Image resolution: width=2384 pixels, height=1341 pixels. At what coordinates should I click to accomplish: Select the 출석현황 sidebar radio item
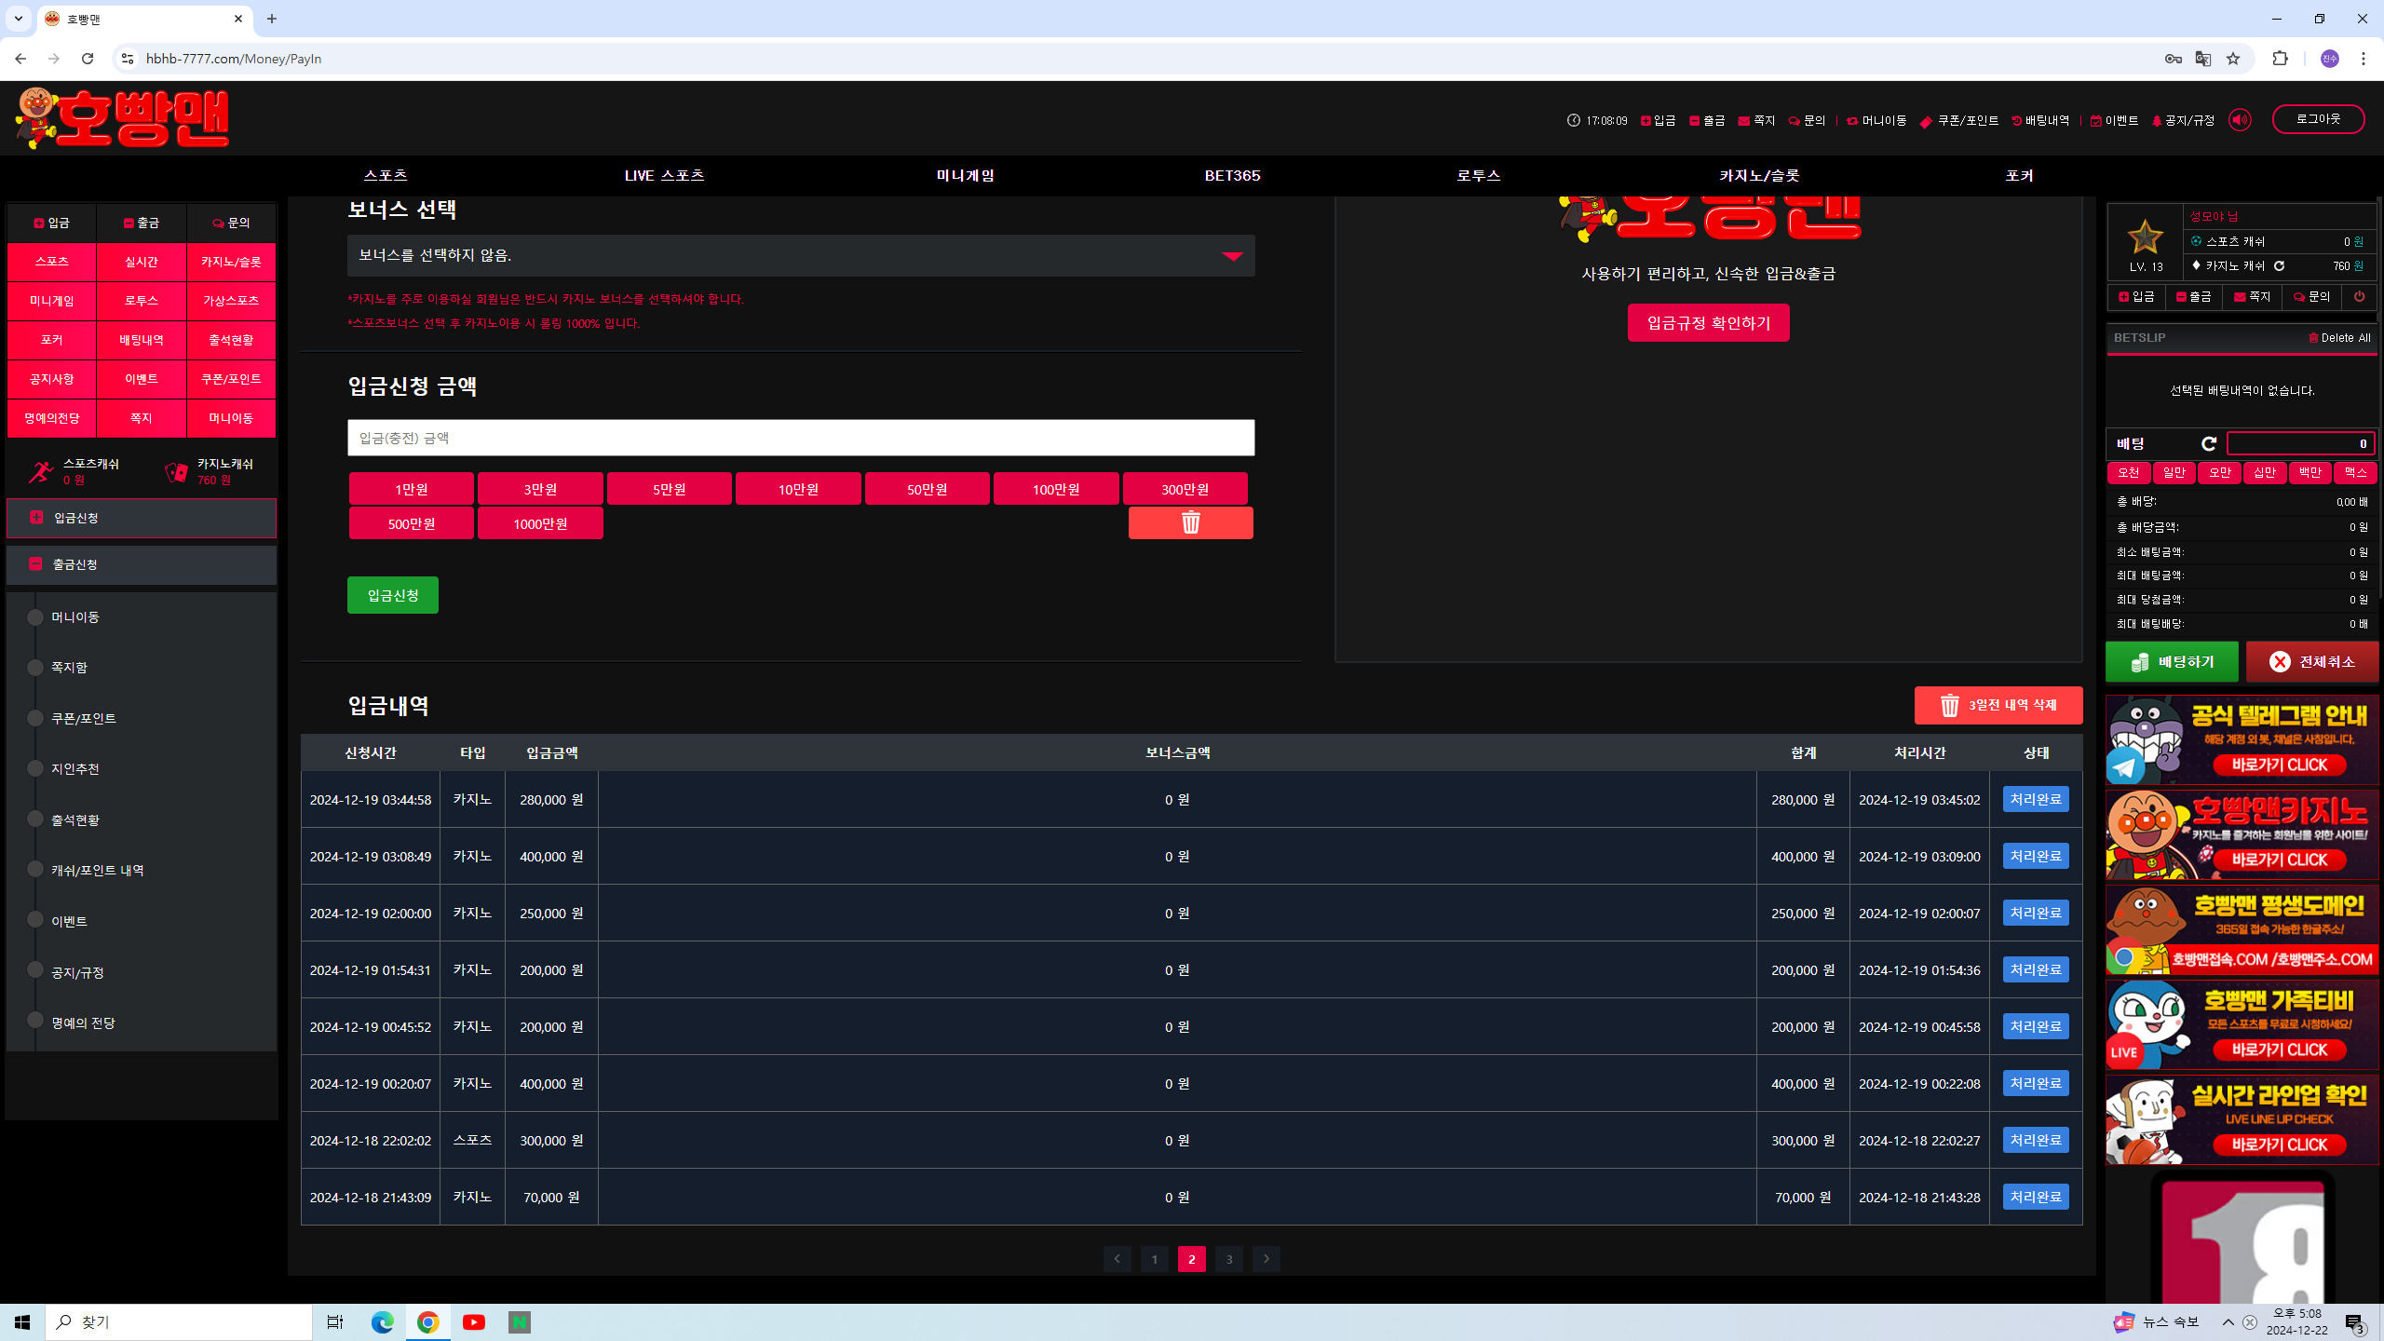coord(35,819)
